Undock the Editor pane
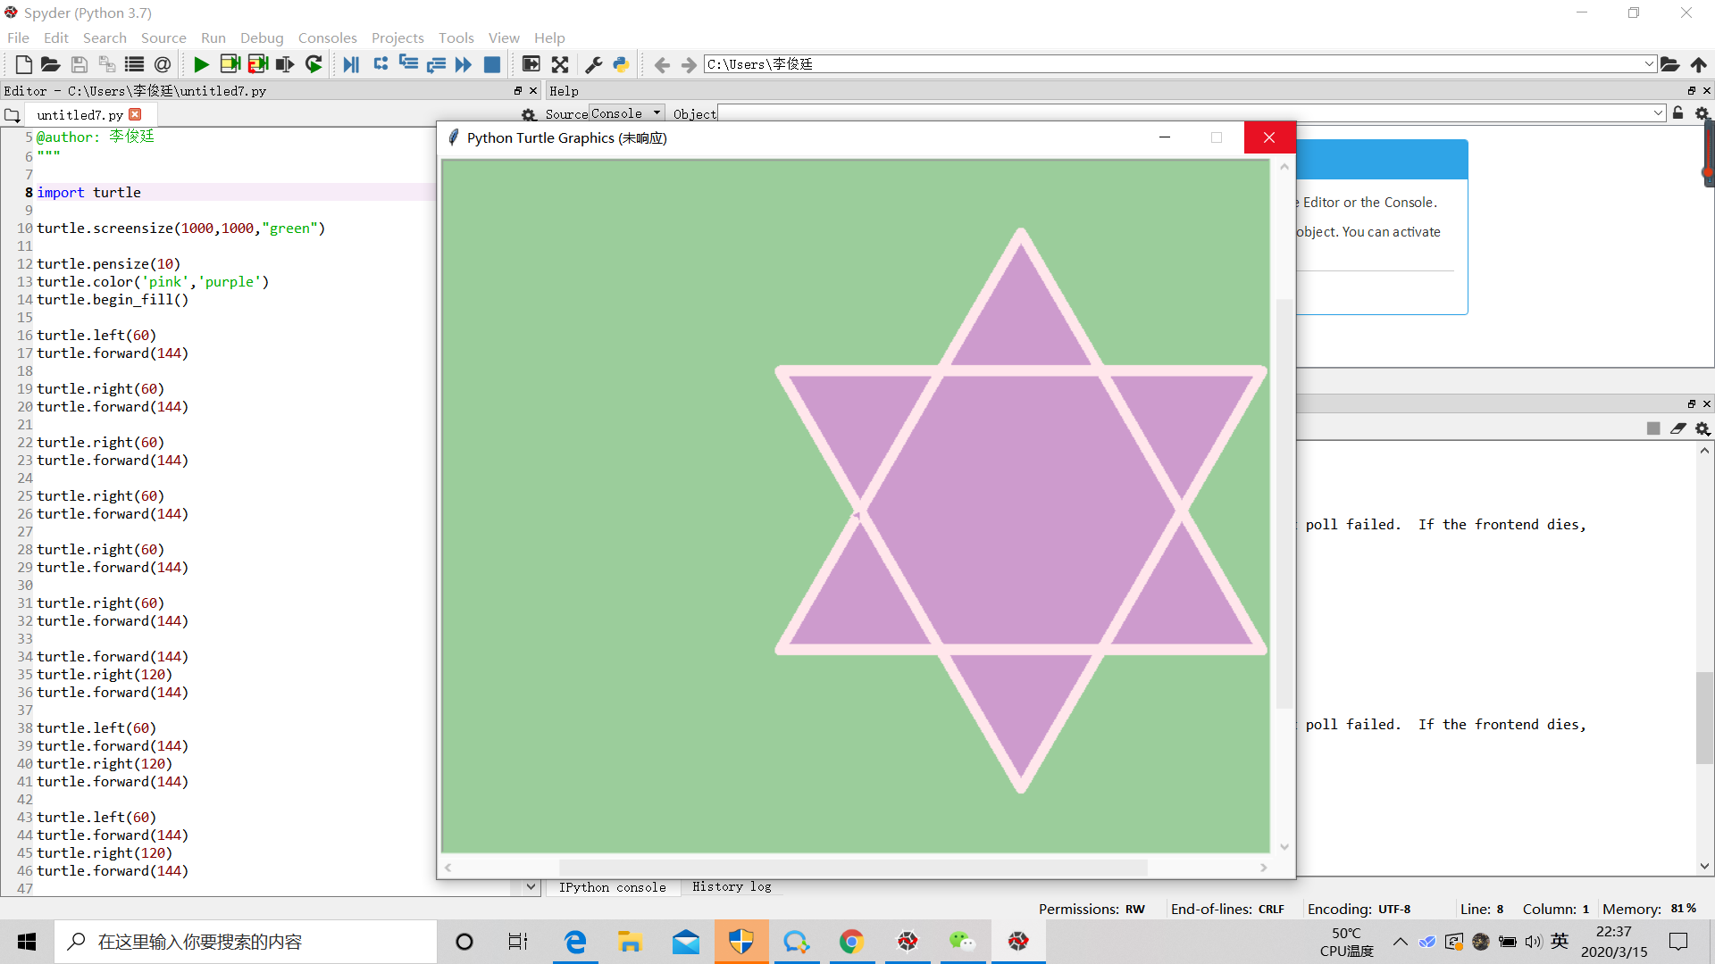1715x964 pixels. (x=517, y=90)
